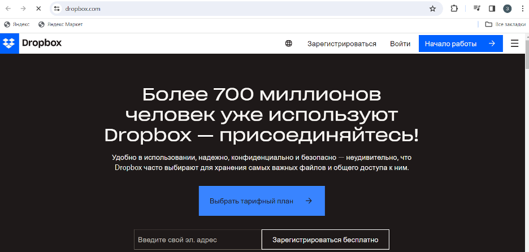
Task: Open site information icon in address bar
Action: [x=57, y=9]
